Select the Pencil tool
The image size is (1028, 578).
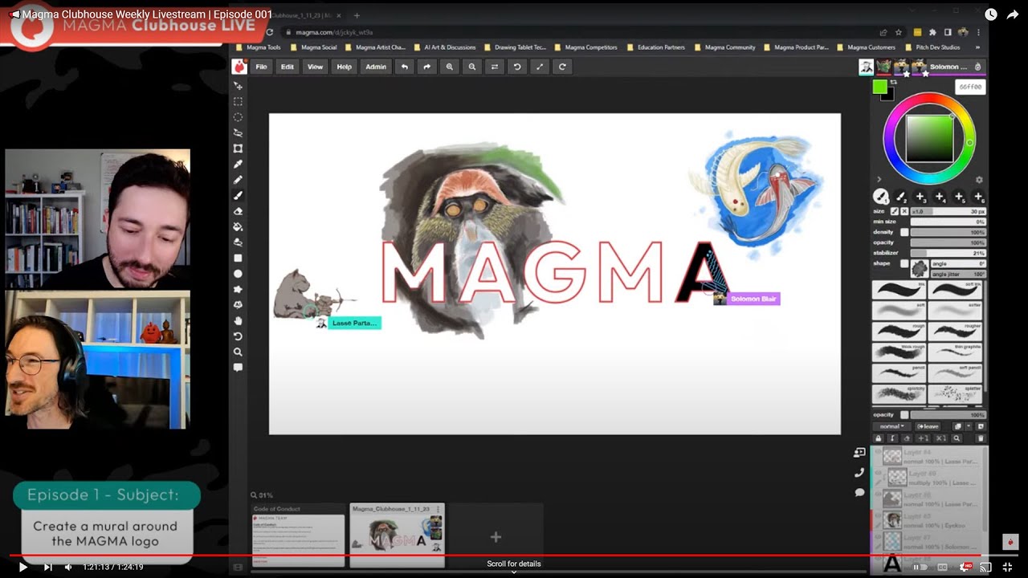(238, 180)
